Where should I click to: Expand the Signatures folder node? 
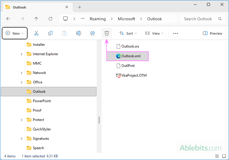click(22, 139)
